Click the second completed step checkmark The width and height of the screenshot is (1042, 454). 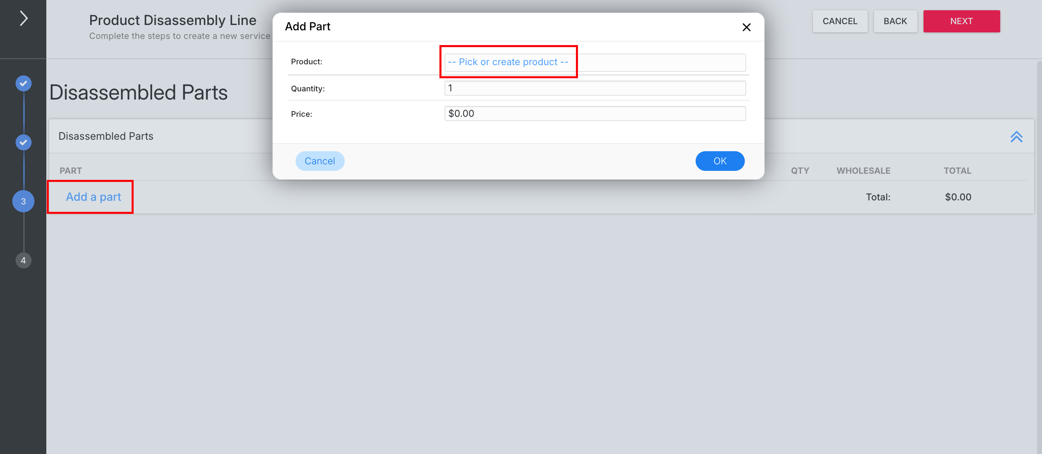pos(23,143)
